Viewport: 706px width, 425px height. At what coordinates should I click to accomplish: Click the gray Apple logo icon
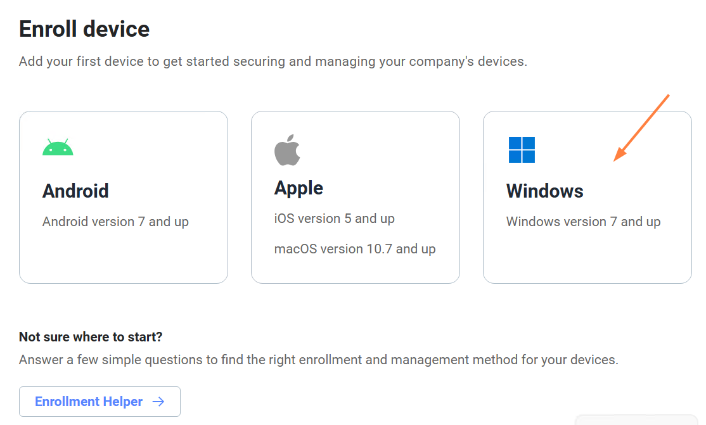click(287, 149)
